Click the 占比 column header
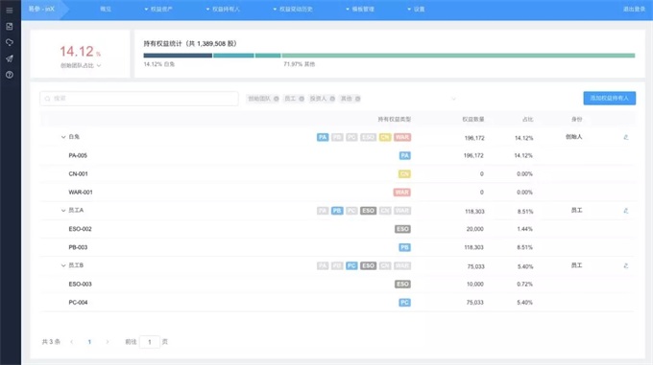The image size is (653, 365). 527,120
